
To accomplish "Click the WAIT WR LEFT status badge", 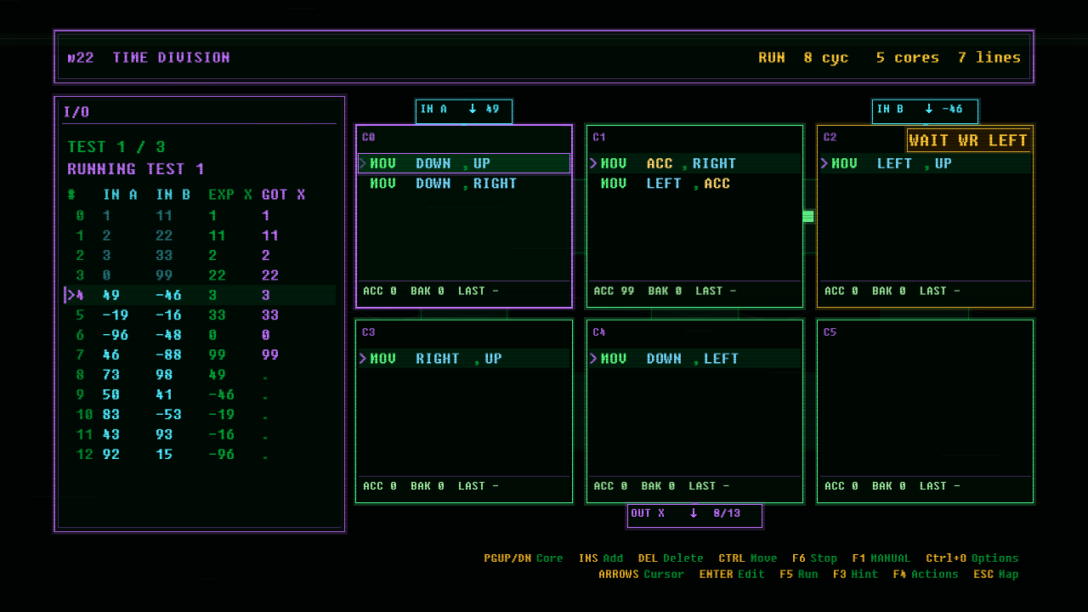I will click(x=969, y=140).
